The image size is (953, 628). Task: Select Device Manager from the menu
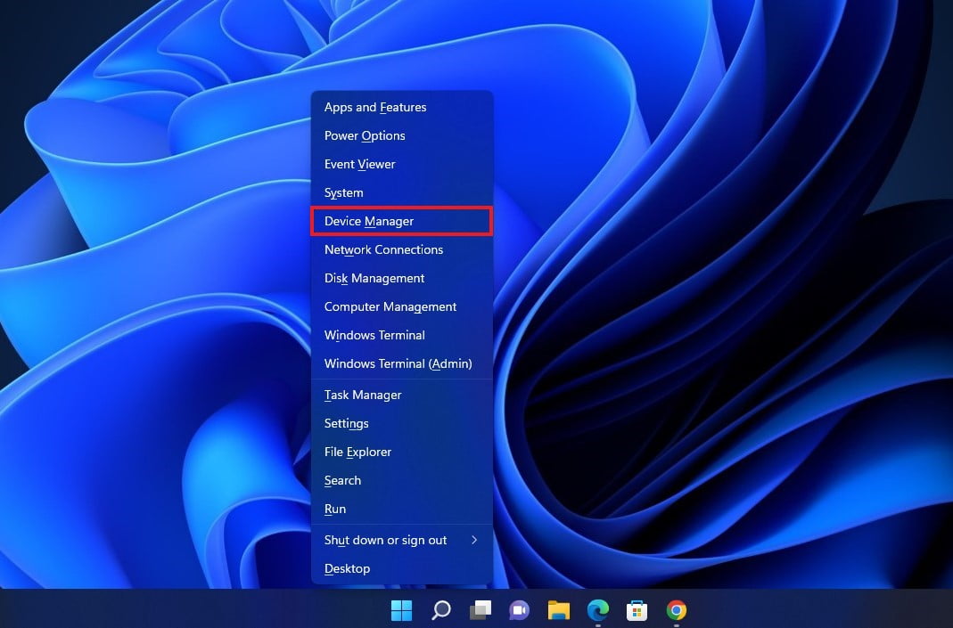click(x=401, y=221)
